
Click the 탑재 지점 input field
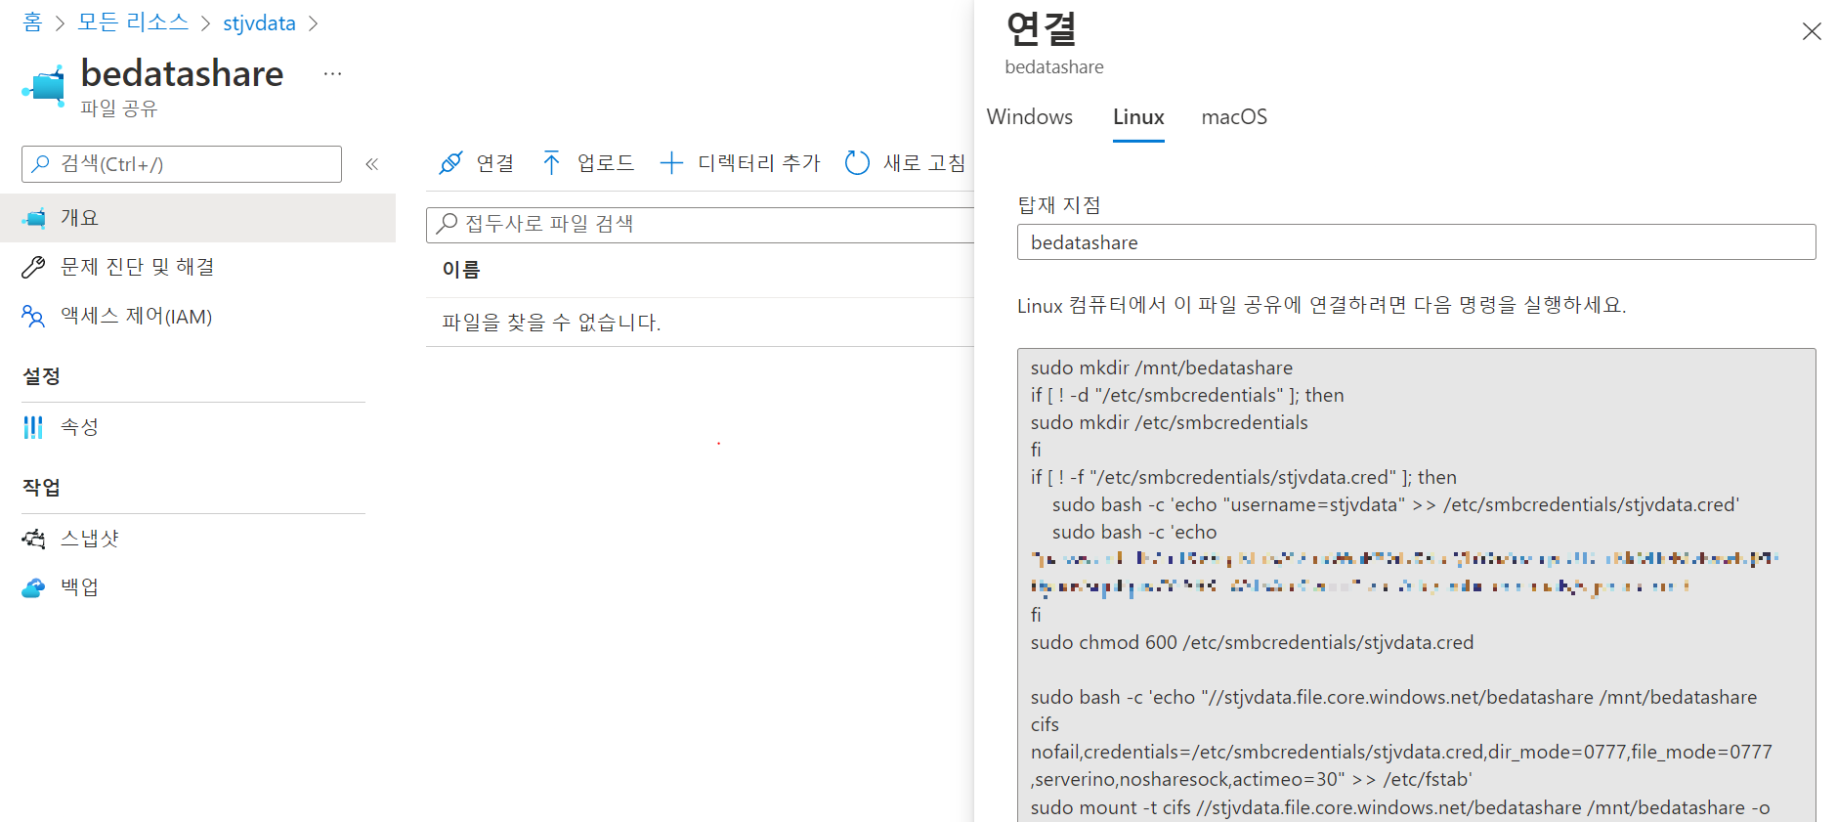pos(1416,242)
